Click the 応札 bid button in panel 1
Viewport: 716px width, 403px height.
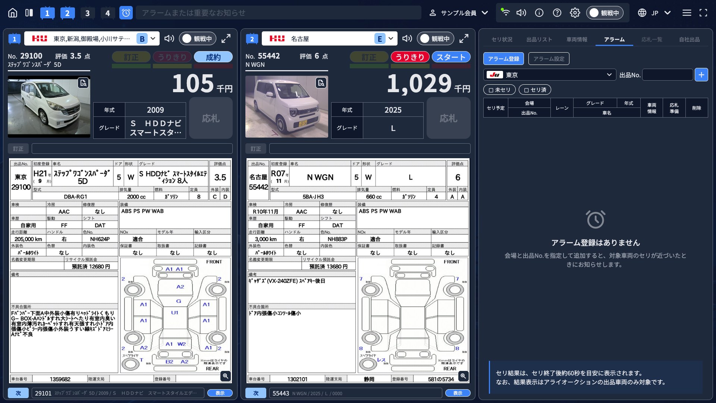[x=211, y=118]
